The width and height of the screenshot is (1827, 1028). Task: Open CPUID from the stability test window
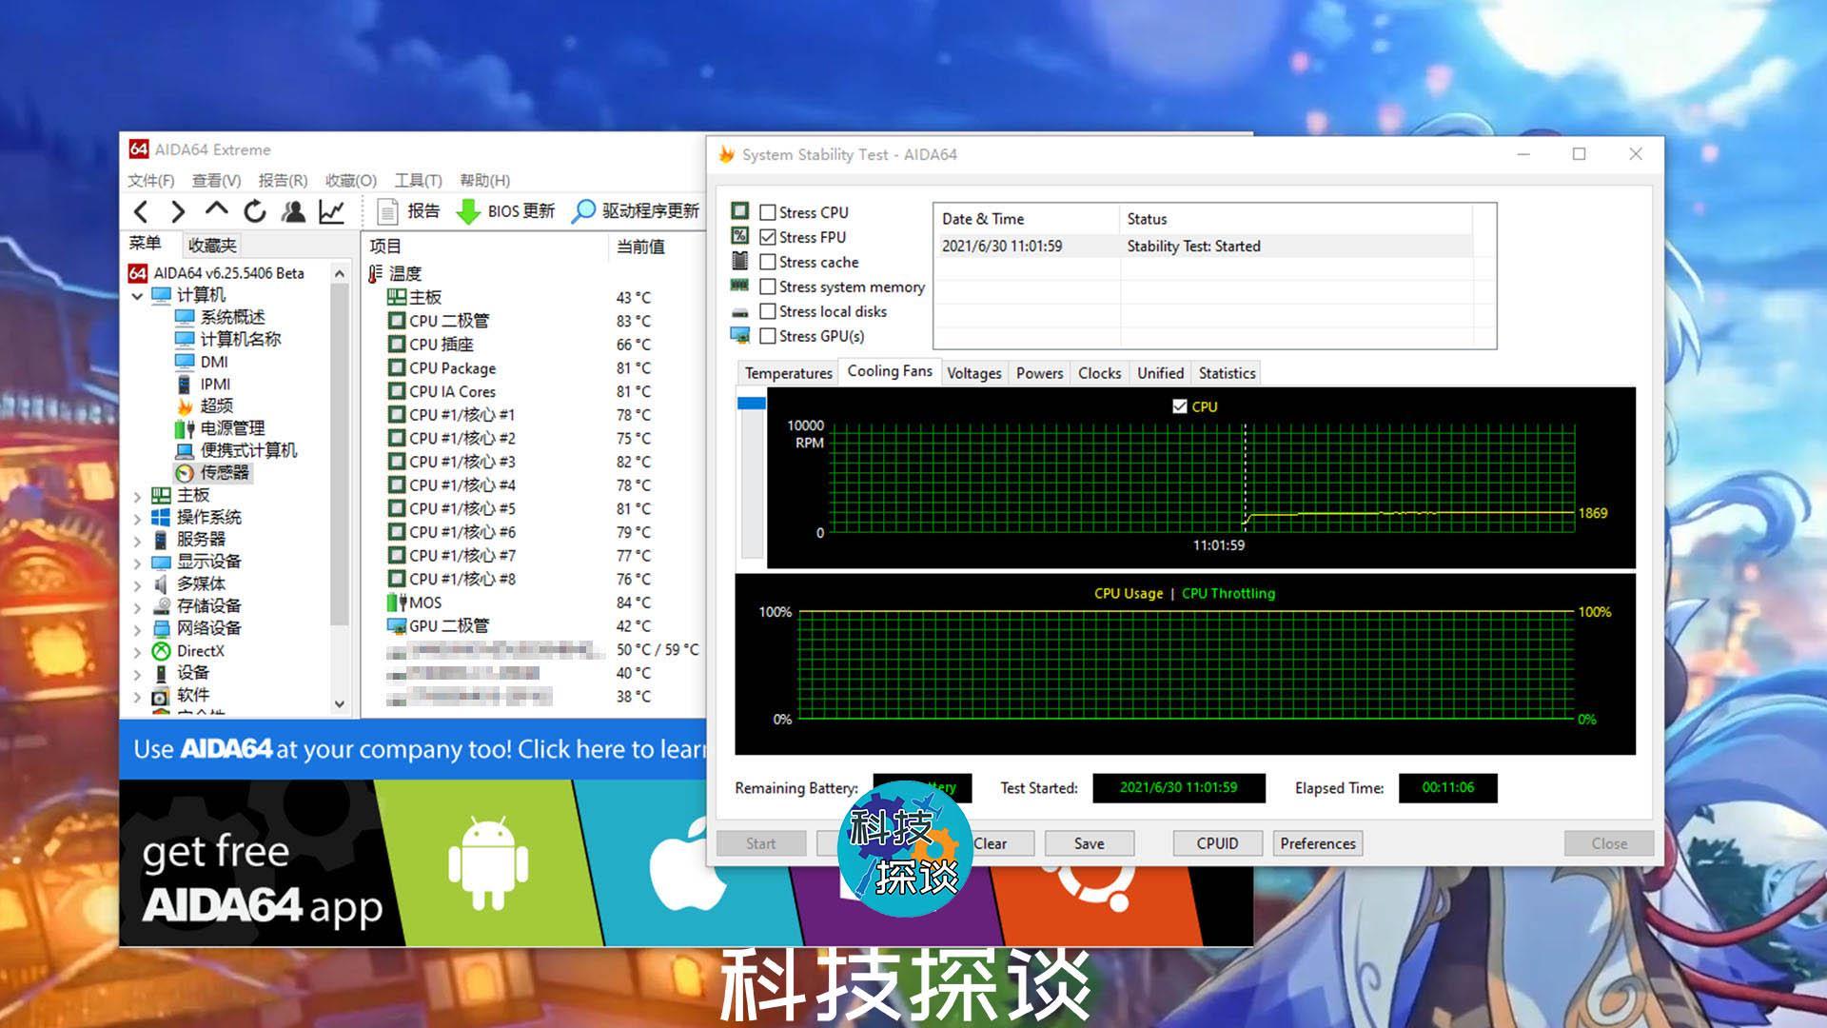tap(1216, 843)
